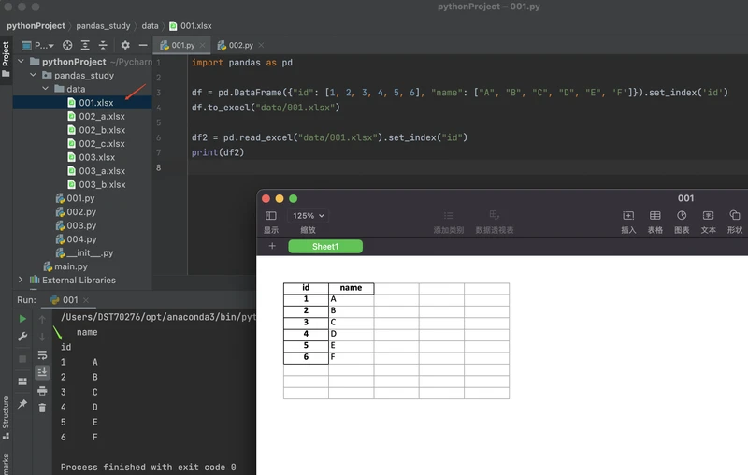Print the Run console output
Screen dimensions: 748x475
tap(42, 391)
